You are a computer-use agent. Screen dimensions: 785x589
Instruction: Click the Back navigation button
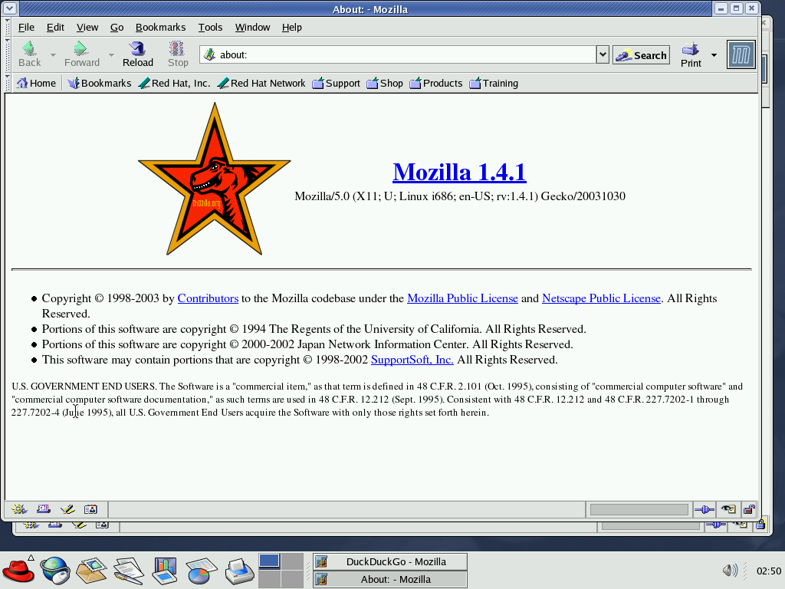coord(30,54)
